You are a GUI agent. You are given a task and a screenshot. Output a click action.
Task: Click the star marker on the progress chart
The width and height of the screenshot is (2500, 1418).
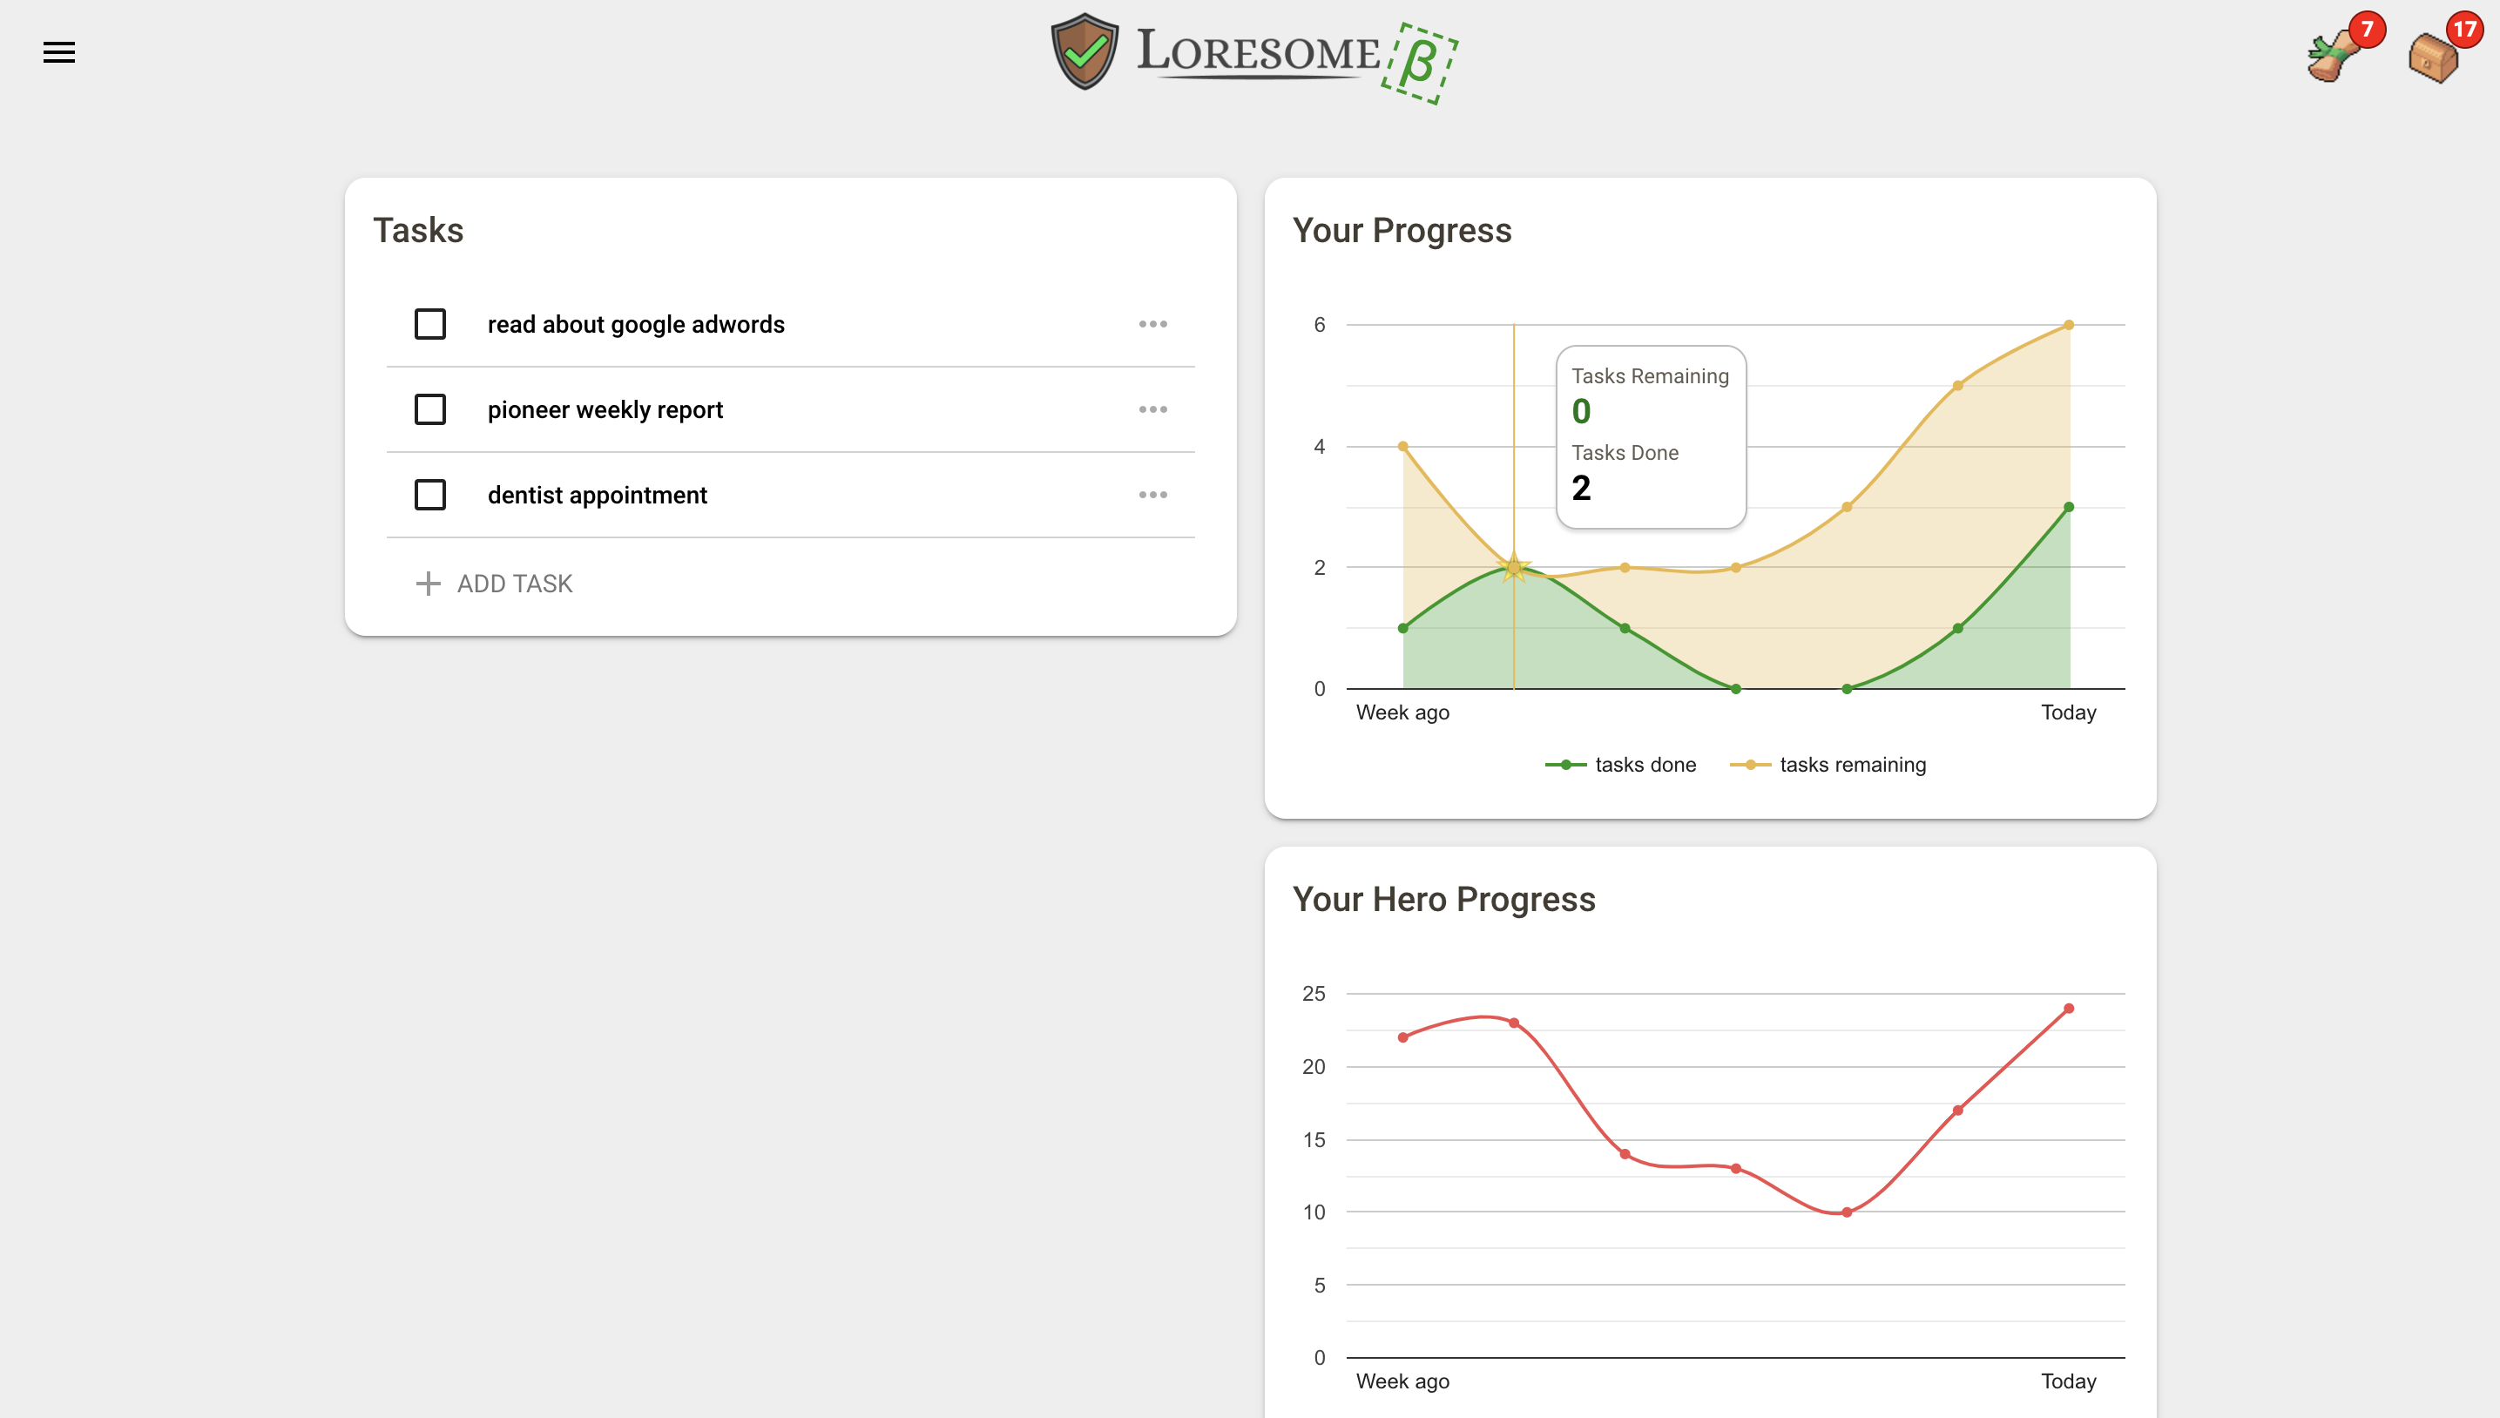pos(1513,567)
